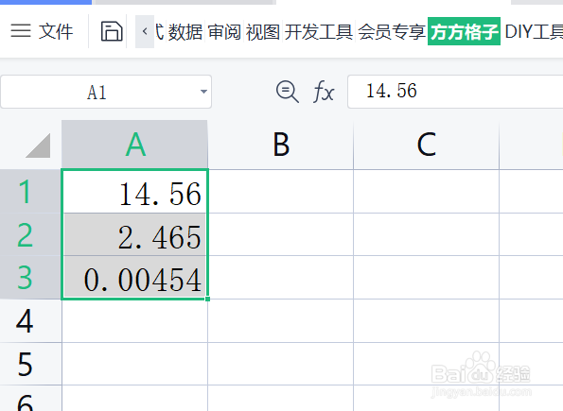Click the zoom magnifier icon by formula bar
This screenshot has height=411, width=563.
[x=288, y=92]
